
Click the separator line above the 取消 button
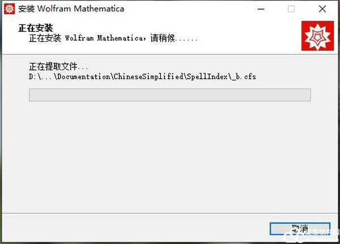pyautogui.click(x=170, y=213)
